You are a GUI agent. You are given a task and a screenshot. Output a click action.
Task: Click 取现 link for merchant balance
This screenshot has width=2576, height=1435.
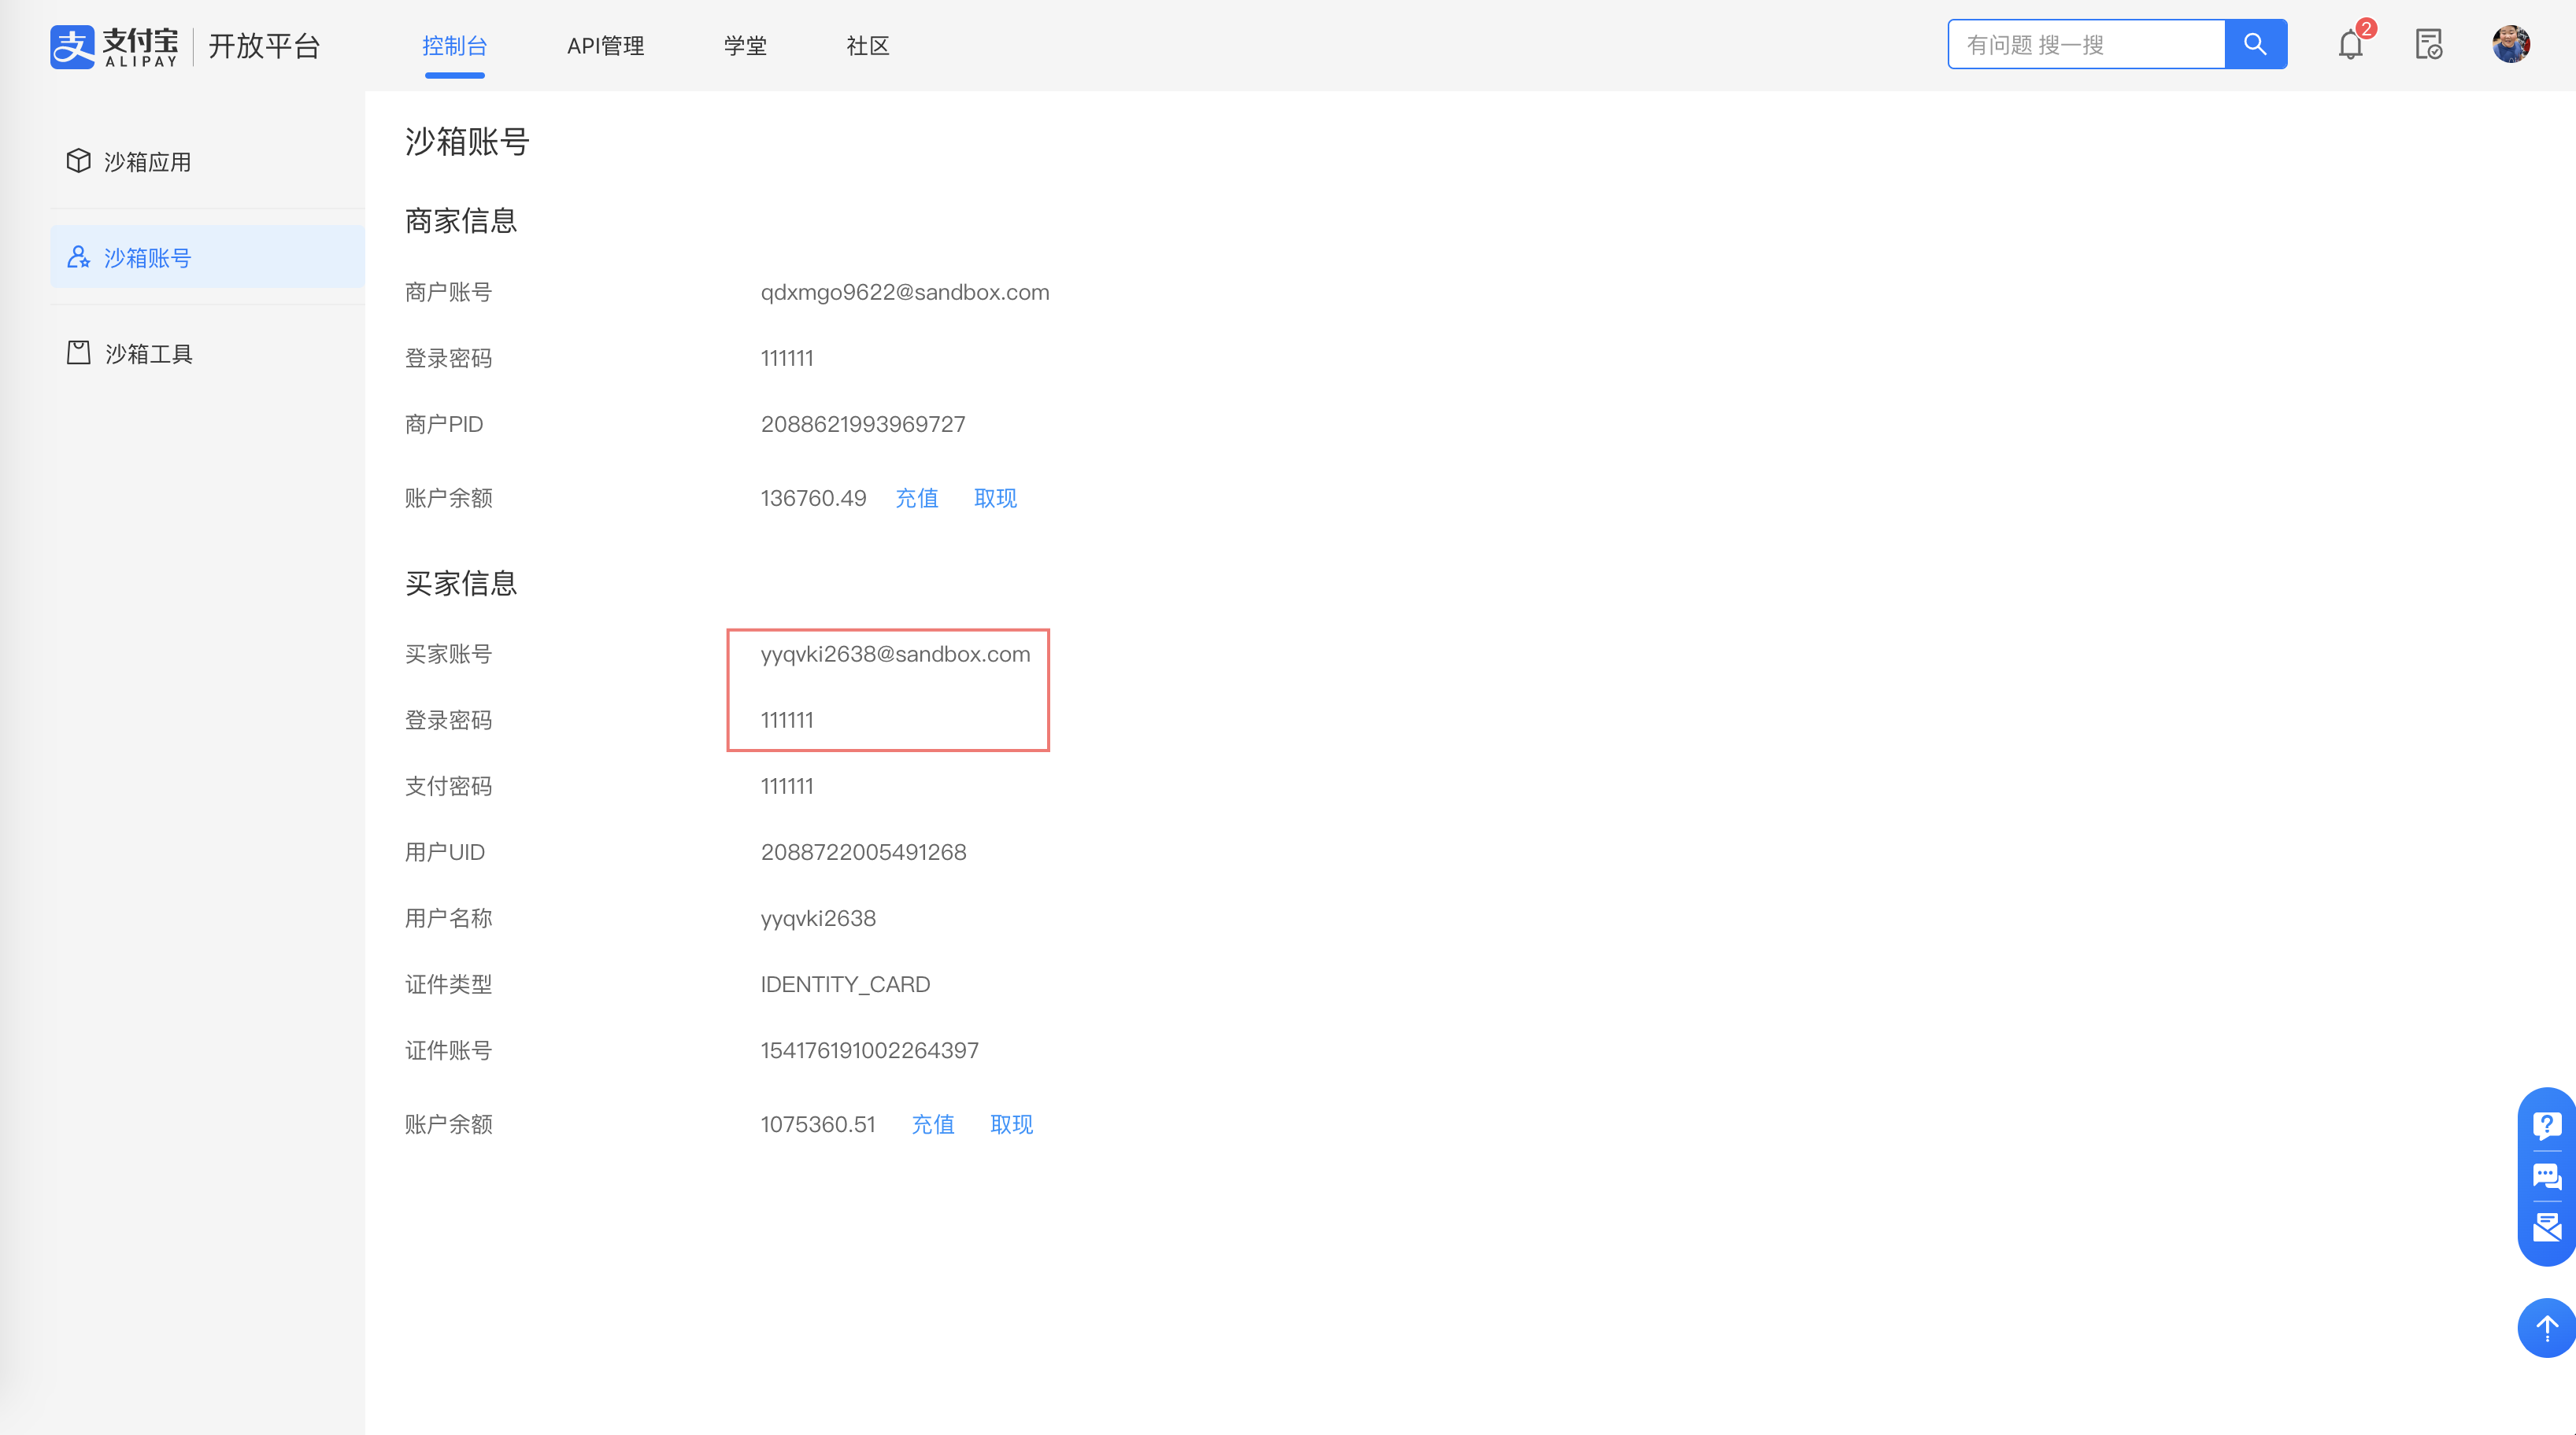[x=995, y=498]
